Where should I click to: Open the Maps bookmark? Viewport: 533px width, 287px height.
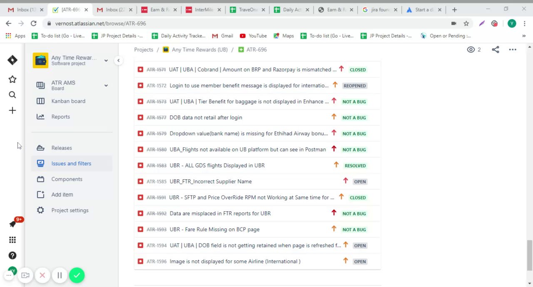tap(284, 36)
